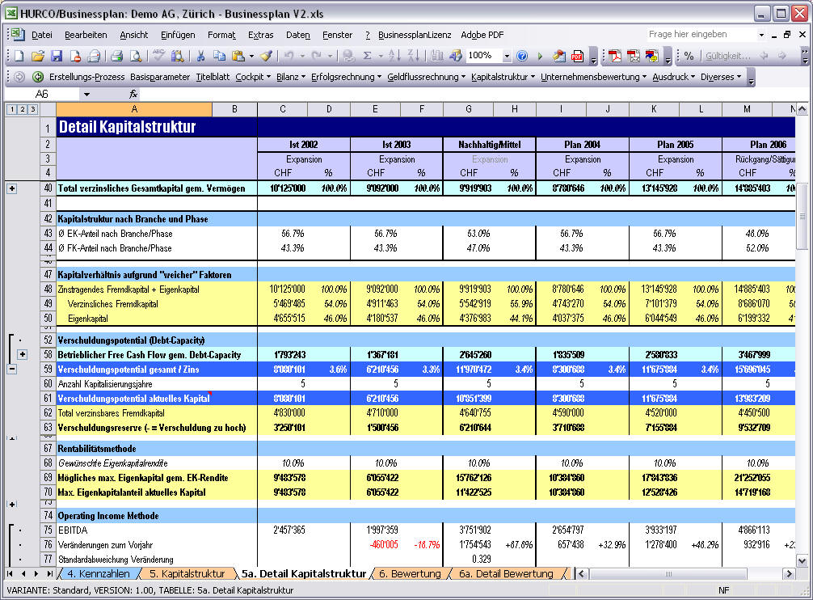
Task: Open the Datei menu
Action: click(x=42, y=35)
